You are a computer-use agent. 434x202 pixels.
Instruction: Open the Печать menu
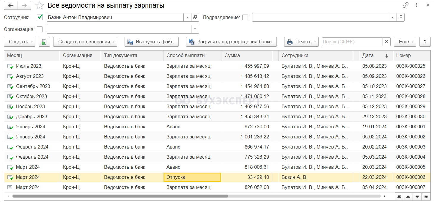301,42
